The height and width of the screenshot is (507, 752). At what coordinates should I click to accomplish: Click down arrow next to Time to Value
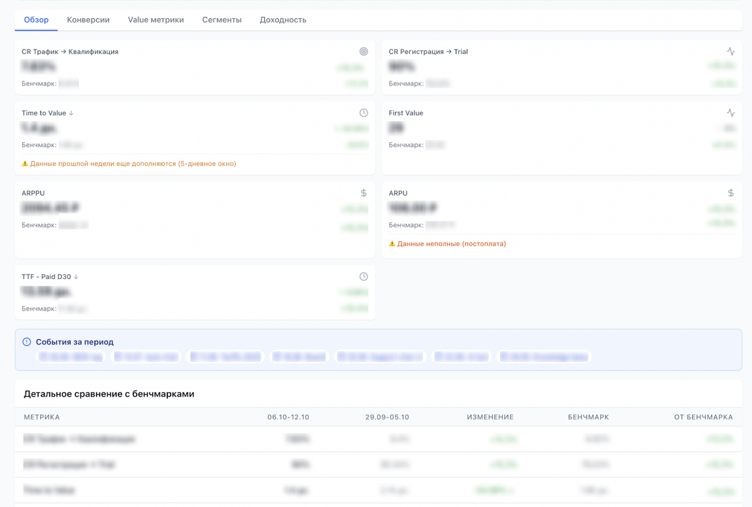coord(71,113)
